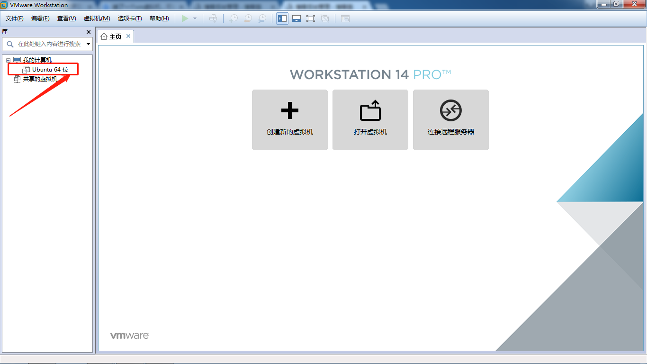Click the send Ctrl+Alt+Del toolbar icon

pos(213,18)
